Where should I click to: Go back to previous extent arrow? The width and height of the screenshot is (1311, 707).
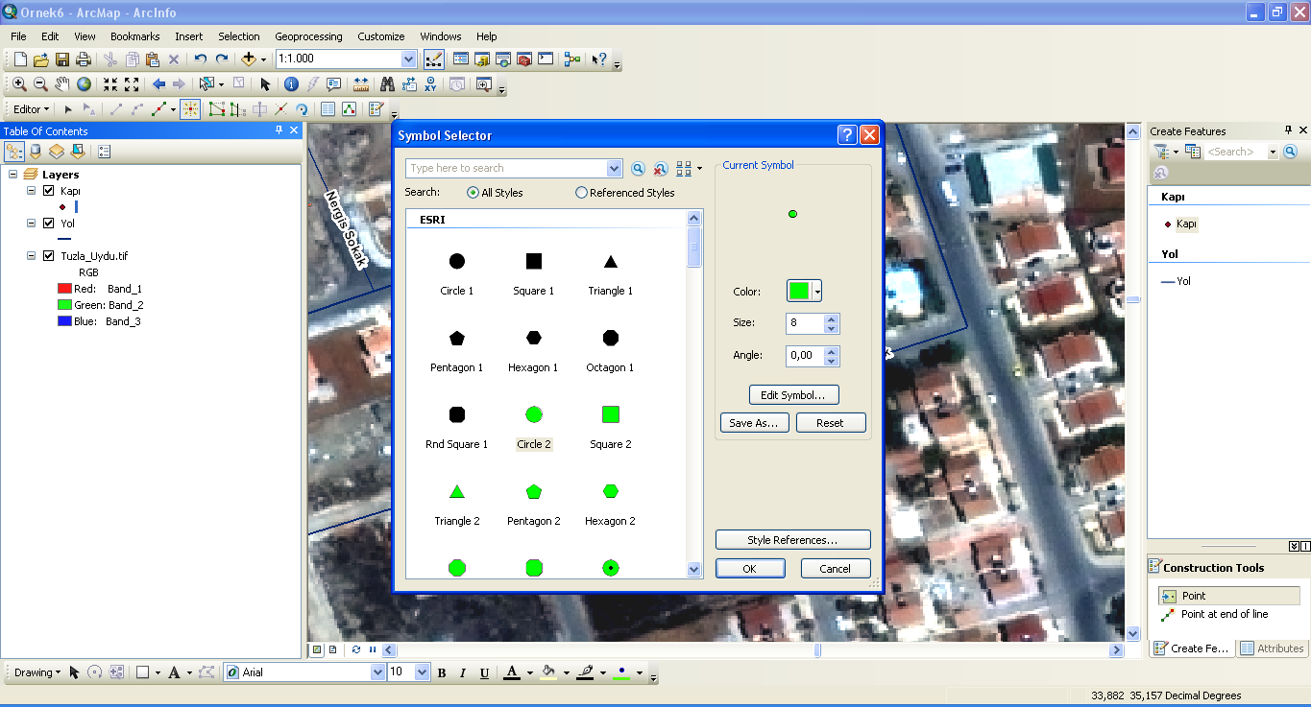[158, 84]
